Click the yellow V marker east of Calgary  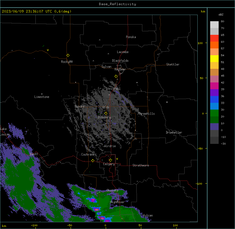(x=117, y=159)
